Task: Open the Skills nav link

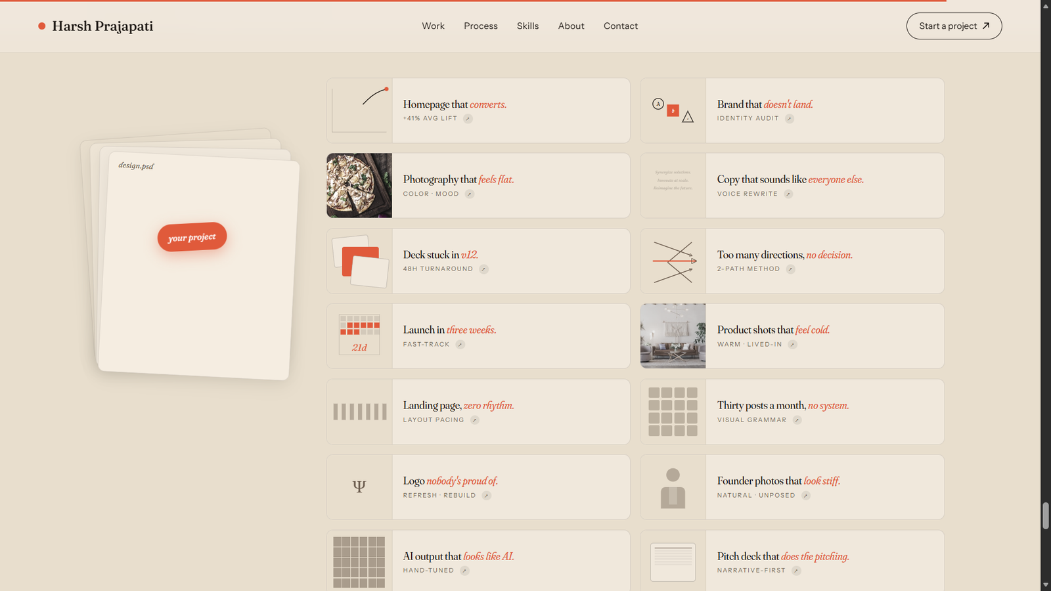Action: click(x=527, y=26)
